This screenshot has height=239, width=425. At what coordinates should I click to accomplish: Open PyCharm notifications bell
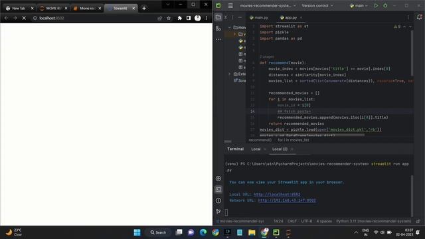tap(419, 17)
